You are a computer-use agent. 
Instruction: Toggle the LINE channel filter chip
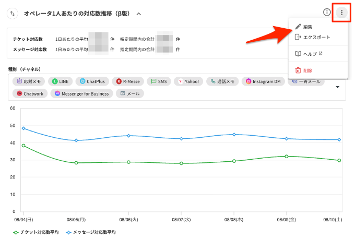point(60,81)
